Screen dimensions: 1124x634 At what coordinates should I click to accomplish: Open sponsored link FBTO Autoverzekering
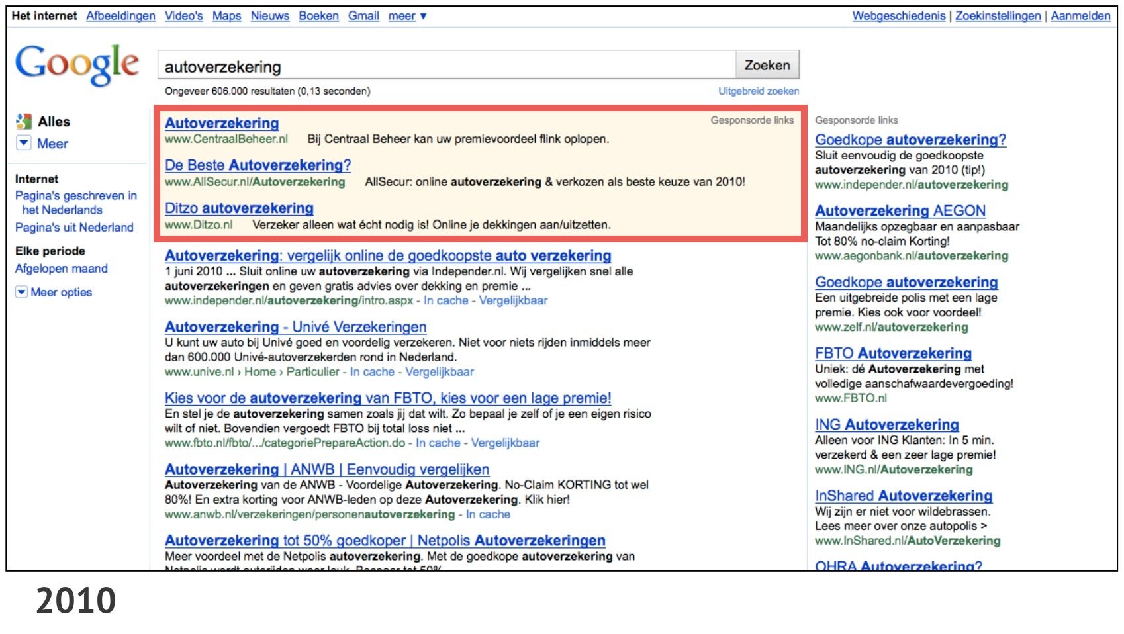pos(893,353)
